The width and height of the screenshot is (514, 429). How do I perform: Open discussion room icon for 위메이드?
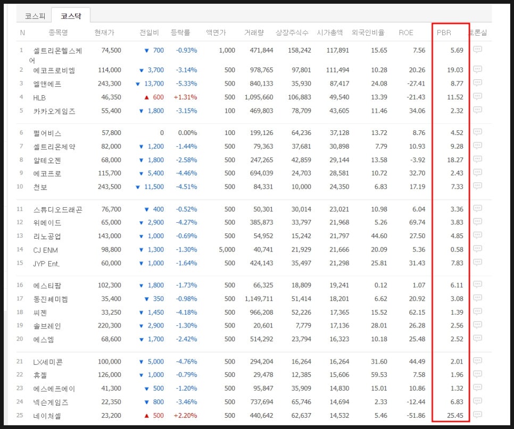tap(477, 222)
